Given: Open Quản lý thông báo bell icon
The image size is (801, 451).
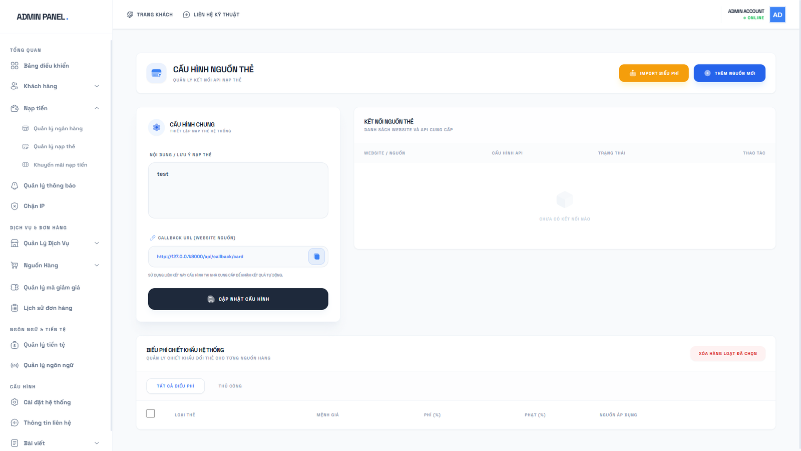Looking at the screenshot, I should click(15, 185).
